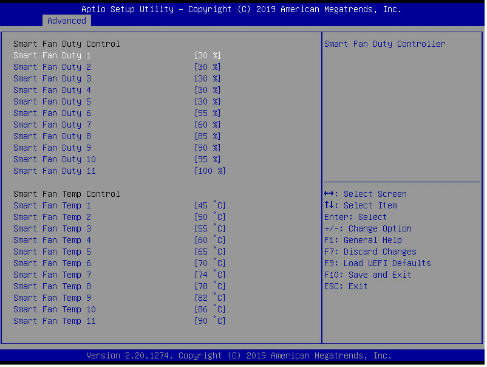
Task: Change the Temp 11 value 90 °C
Action: point(210,321)
